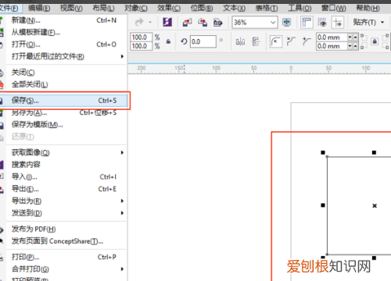The width and height of the screenshot is (391, 281).
Task: Toggle the show grid icon
Action: pos(322,23)
